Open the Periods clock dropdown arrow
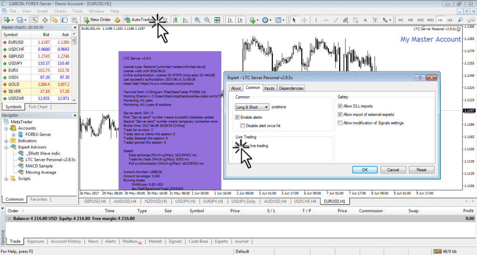The image size is (477, 255). pos(271,20)
